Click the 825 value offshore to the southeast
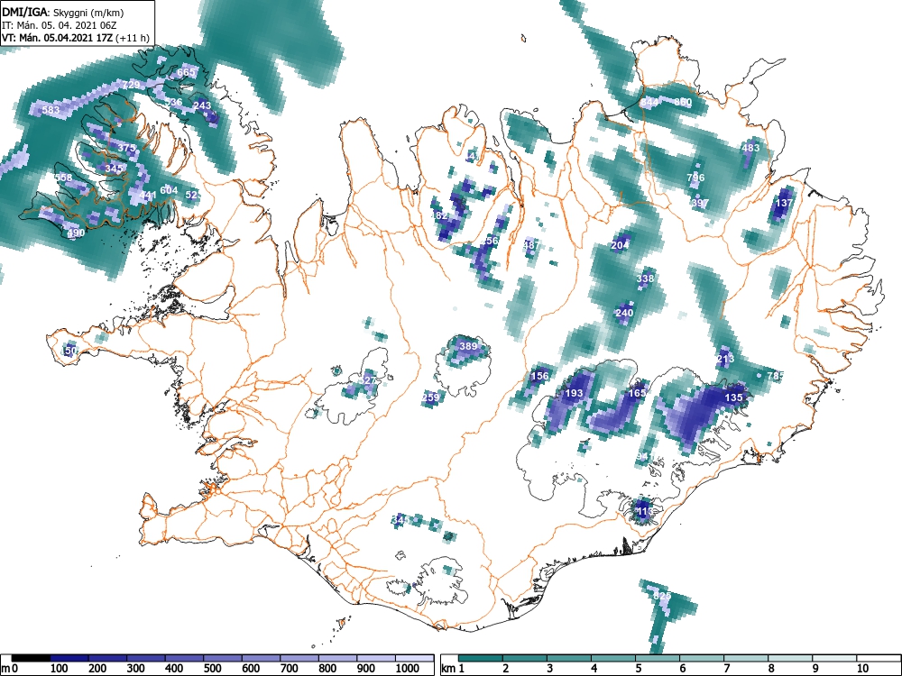This screenshot has width=902, height=676. (x=662, y=596)
